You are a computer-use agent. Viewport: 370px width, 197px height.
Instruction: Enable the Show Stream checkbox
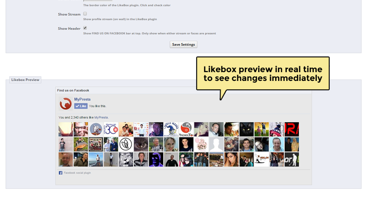click(85, 14)
